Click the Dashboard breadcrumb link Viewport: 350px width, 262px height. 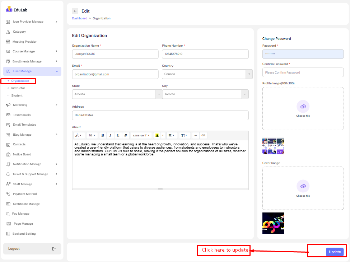point(79,18)
